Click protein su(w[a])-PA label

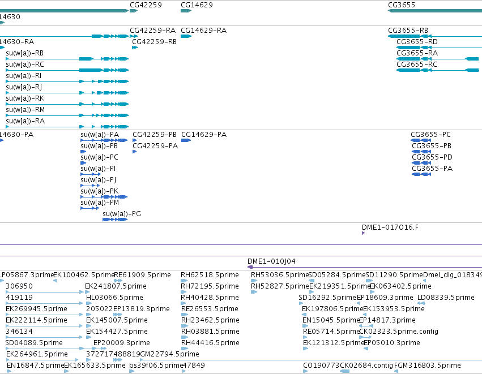tap(100, 135)
